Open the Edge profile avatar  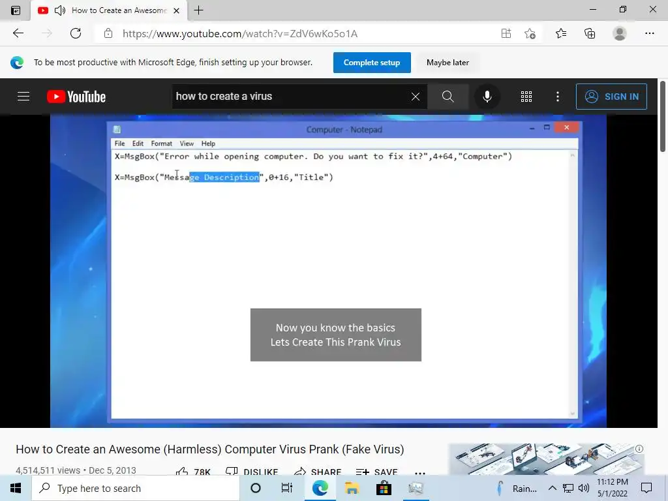[x=620, y=33]
